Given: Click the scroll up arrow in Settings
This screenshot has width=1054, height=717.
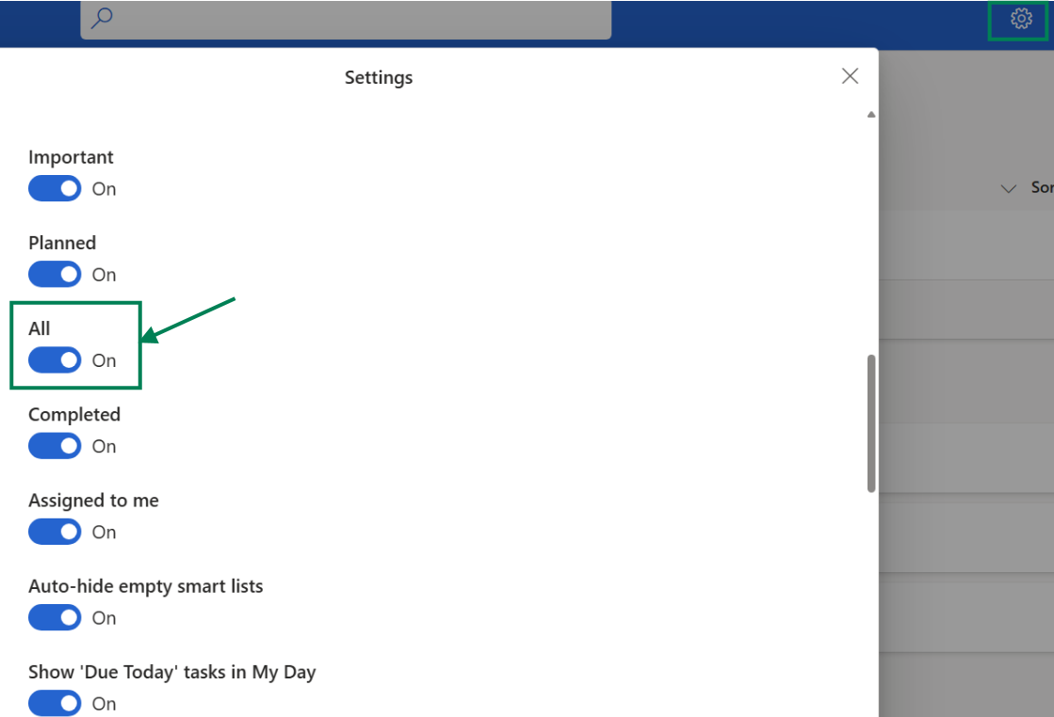Looking at the screenshot, I should (x=871, y=115).
